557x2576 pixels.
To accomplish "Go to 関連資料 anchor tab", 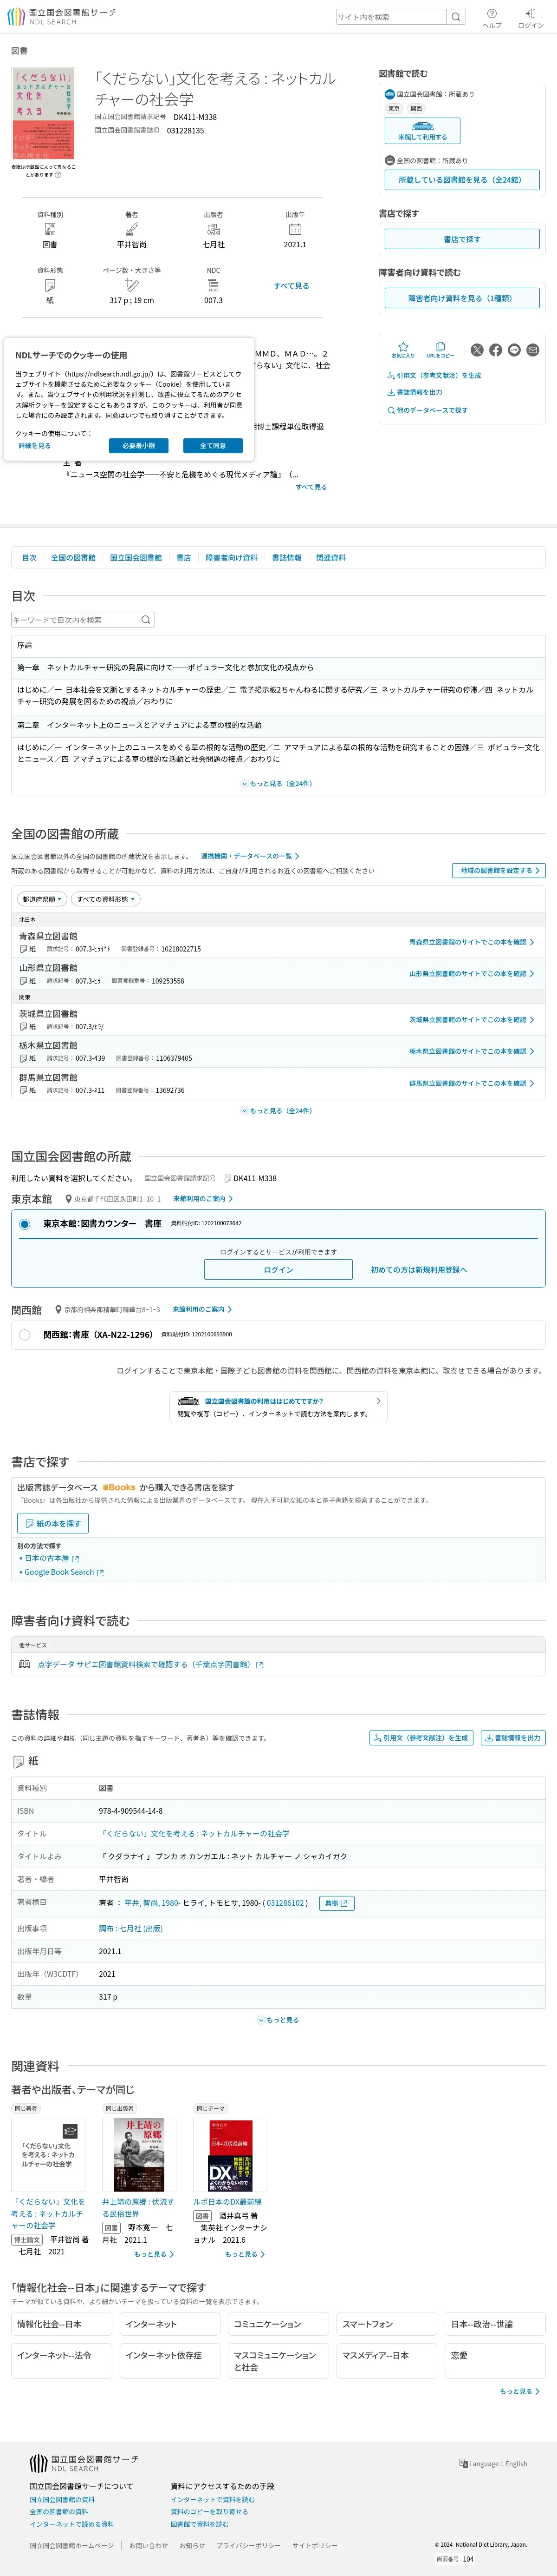I will point(331,558).
